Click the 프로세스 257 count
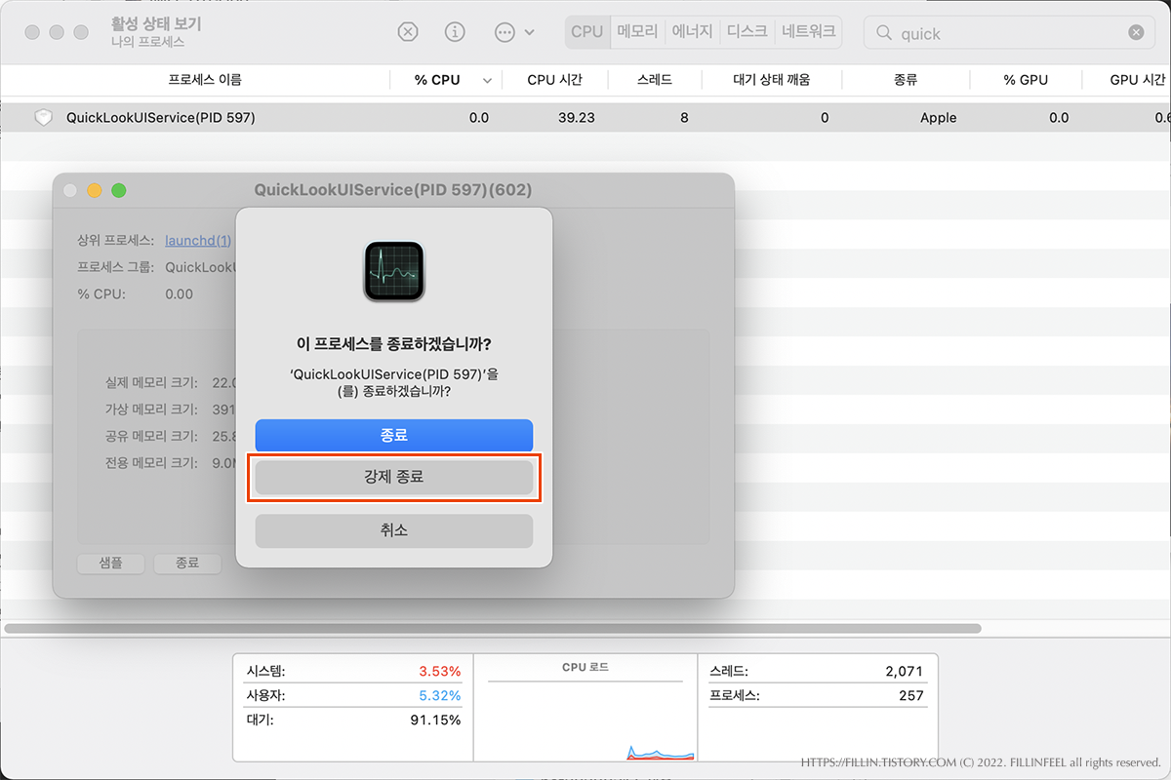Viewport: 1171px width, 780px height. tap(910, 695)
